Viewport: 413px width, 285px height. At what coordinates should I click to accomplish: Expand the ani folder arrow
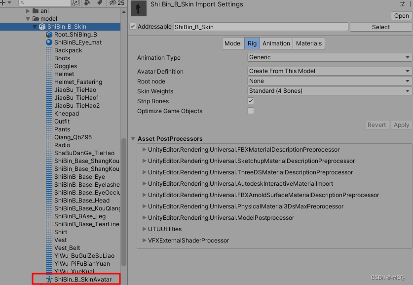pyautogui.click(x=28, y=11)
